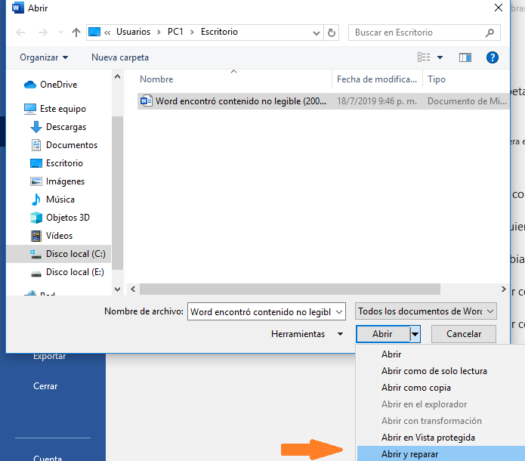
Task: Open help with the question mark icon
Action: (493, 57)
